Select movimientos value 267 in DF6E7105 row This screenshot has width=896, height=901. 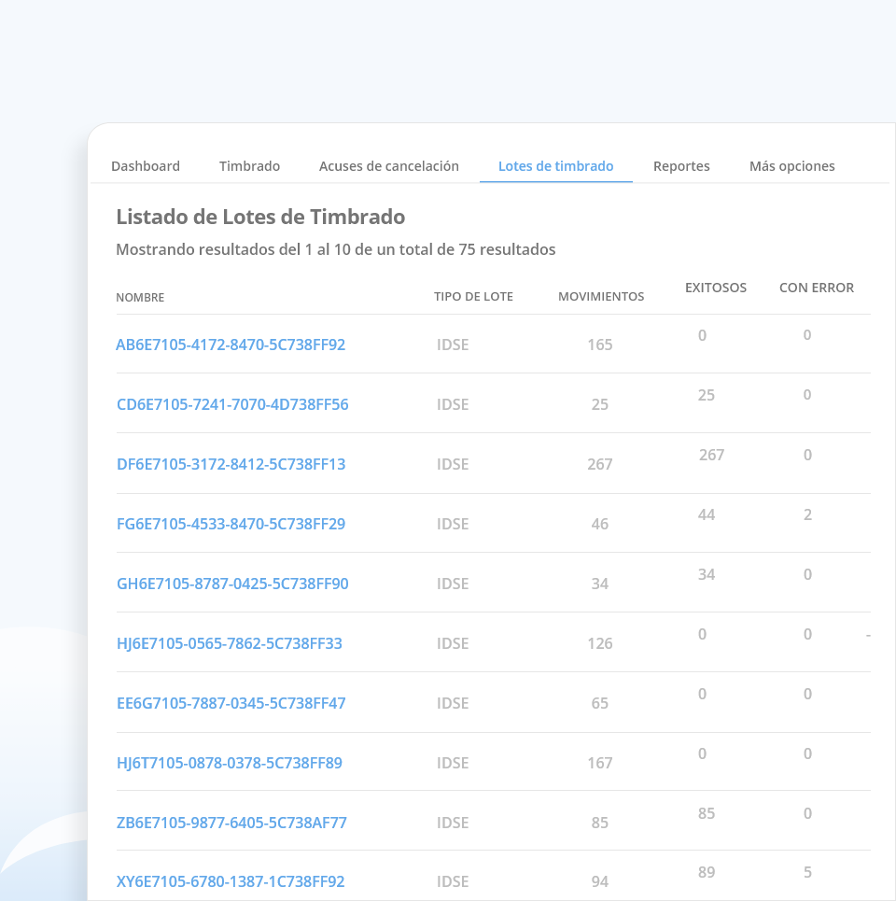(599, 464)
